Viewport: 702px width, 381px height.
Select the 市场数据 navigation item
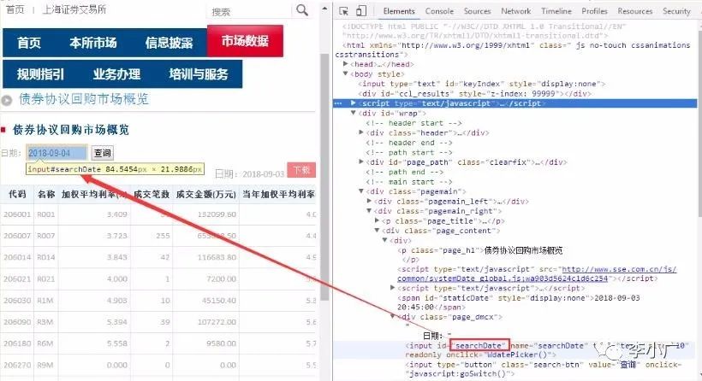[245, 41]
